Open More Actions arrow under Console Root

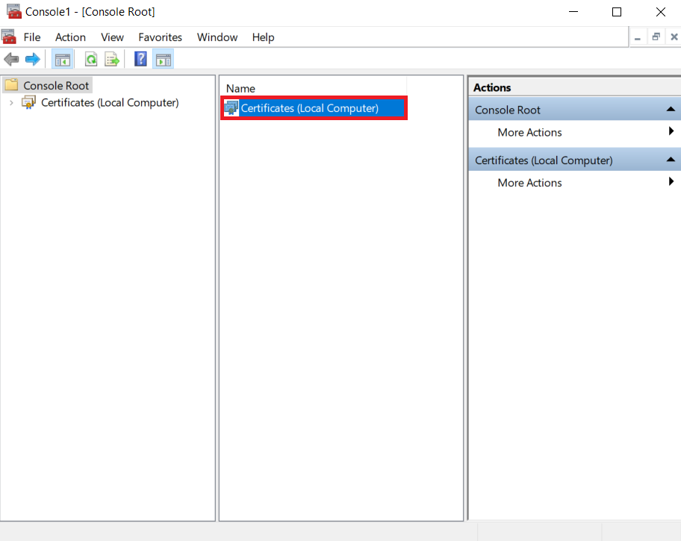click(671, 131)
